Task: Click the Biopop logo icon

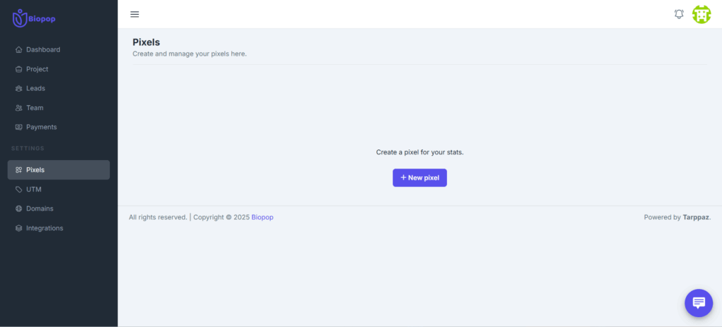Action: pos(20,18)
